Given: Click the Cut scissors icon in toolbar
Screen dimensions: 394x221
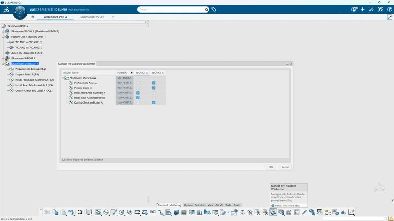Looking at the screenshot, I should 47,212.
